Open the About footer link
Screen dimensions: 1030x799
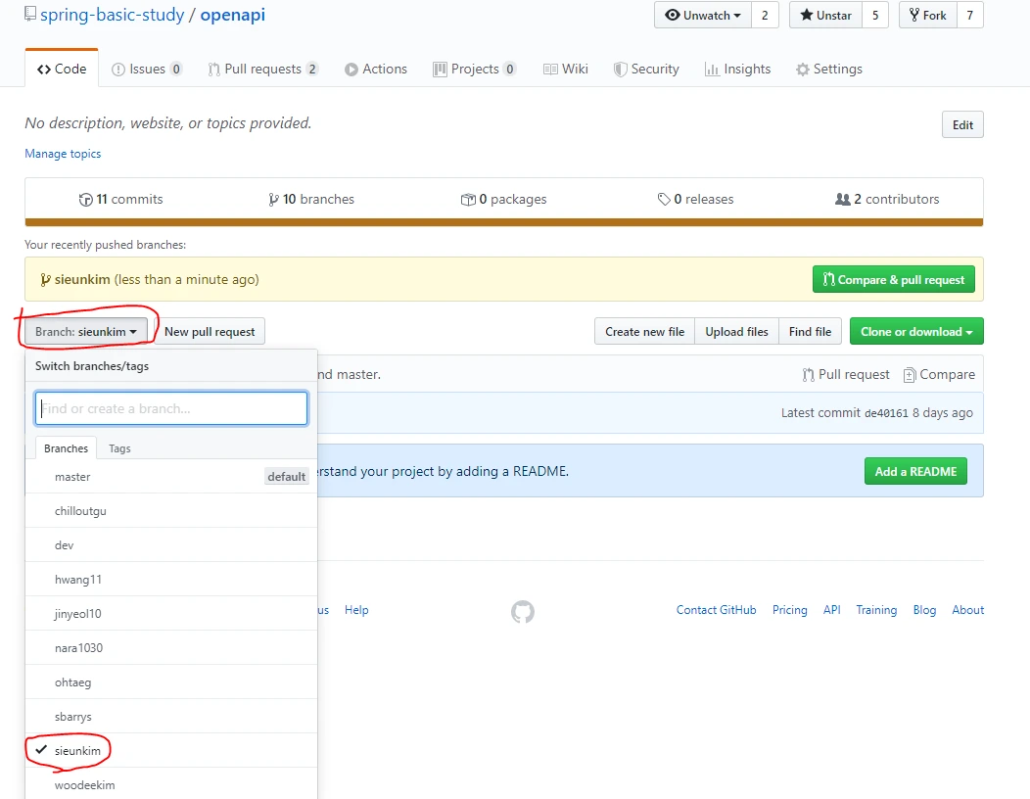click(968, 610)
